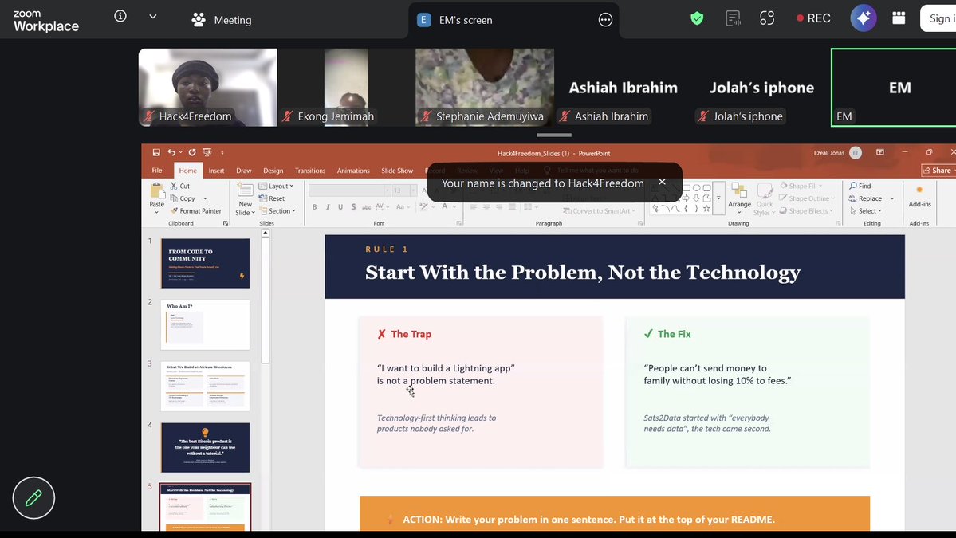Click the green annotate pencil button
This screenshot has width=956, height=538.
[x=33, y=498]
